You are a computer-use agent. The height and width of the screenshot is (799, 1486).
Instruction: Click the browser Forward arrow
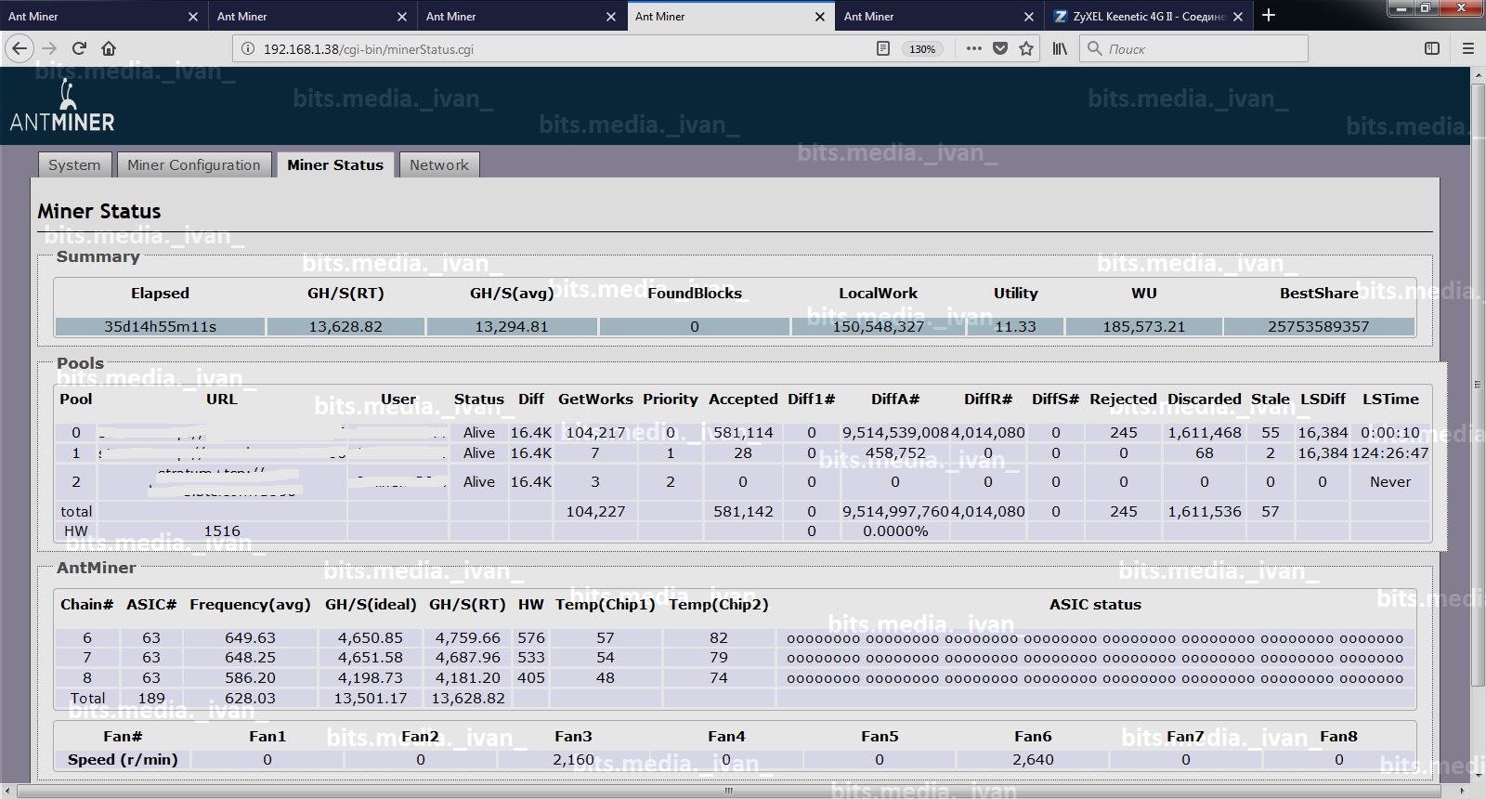point(50,48)
